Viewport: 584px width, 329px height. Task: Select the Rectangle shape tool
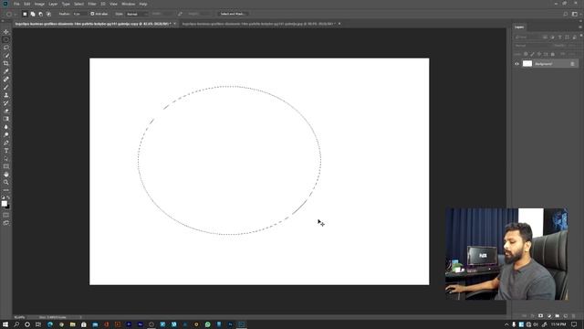(6, 166)
